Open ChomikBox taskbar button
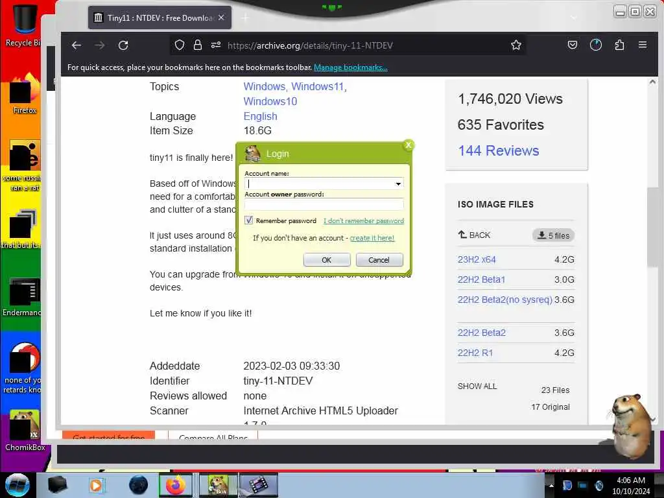 (x=218, y=485)
